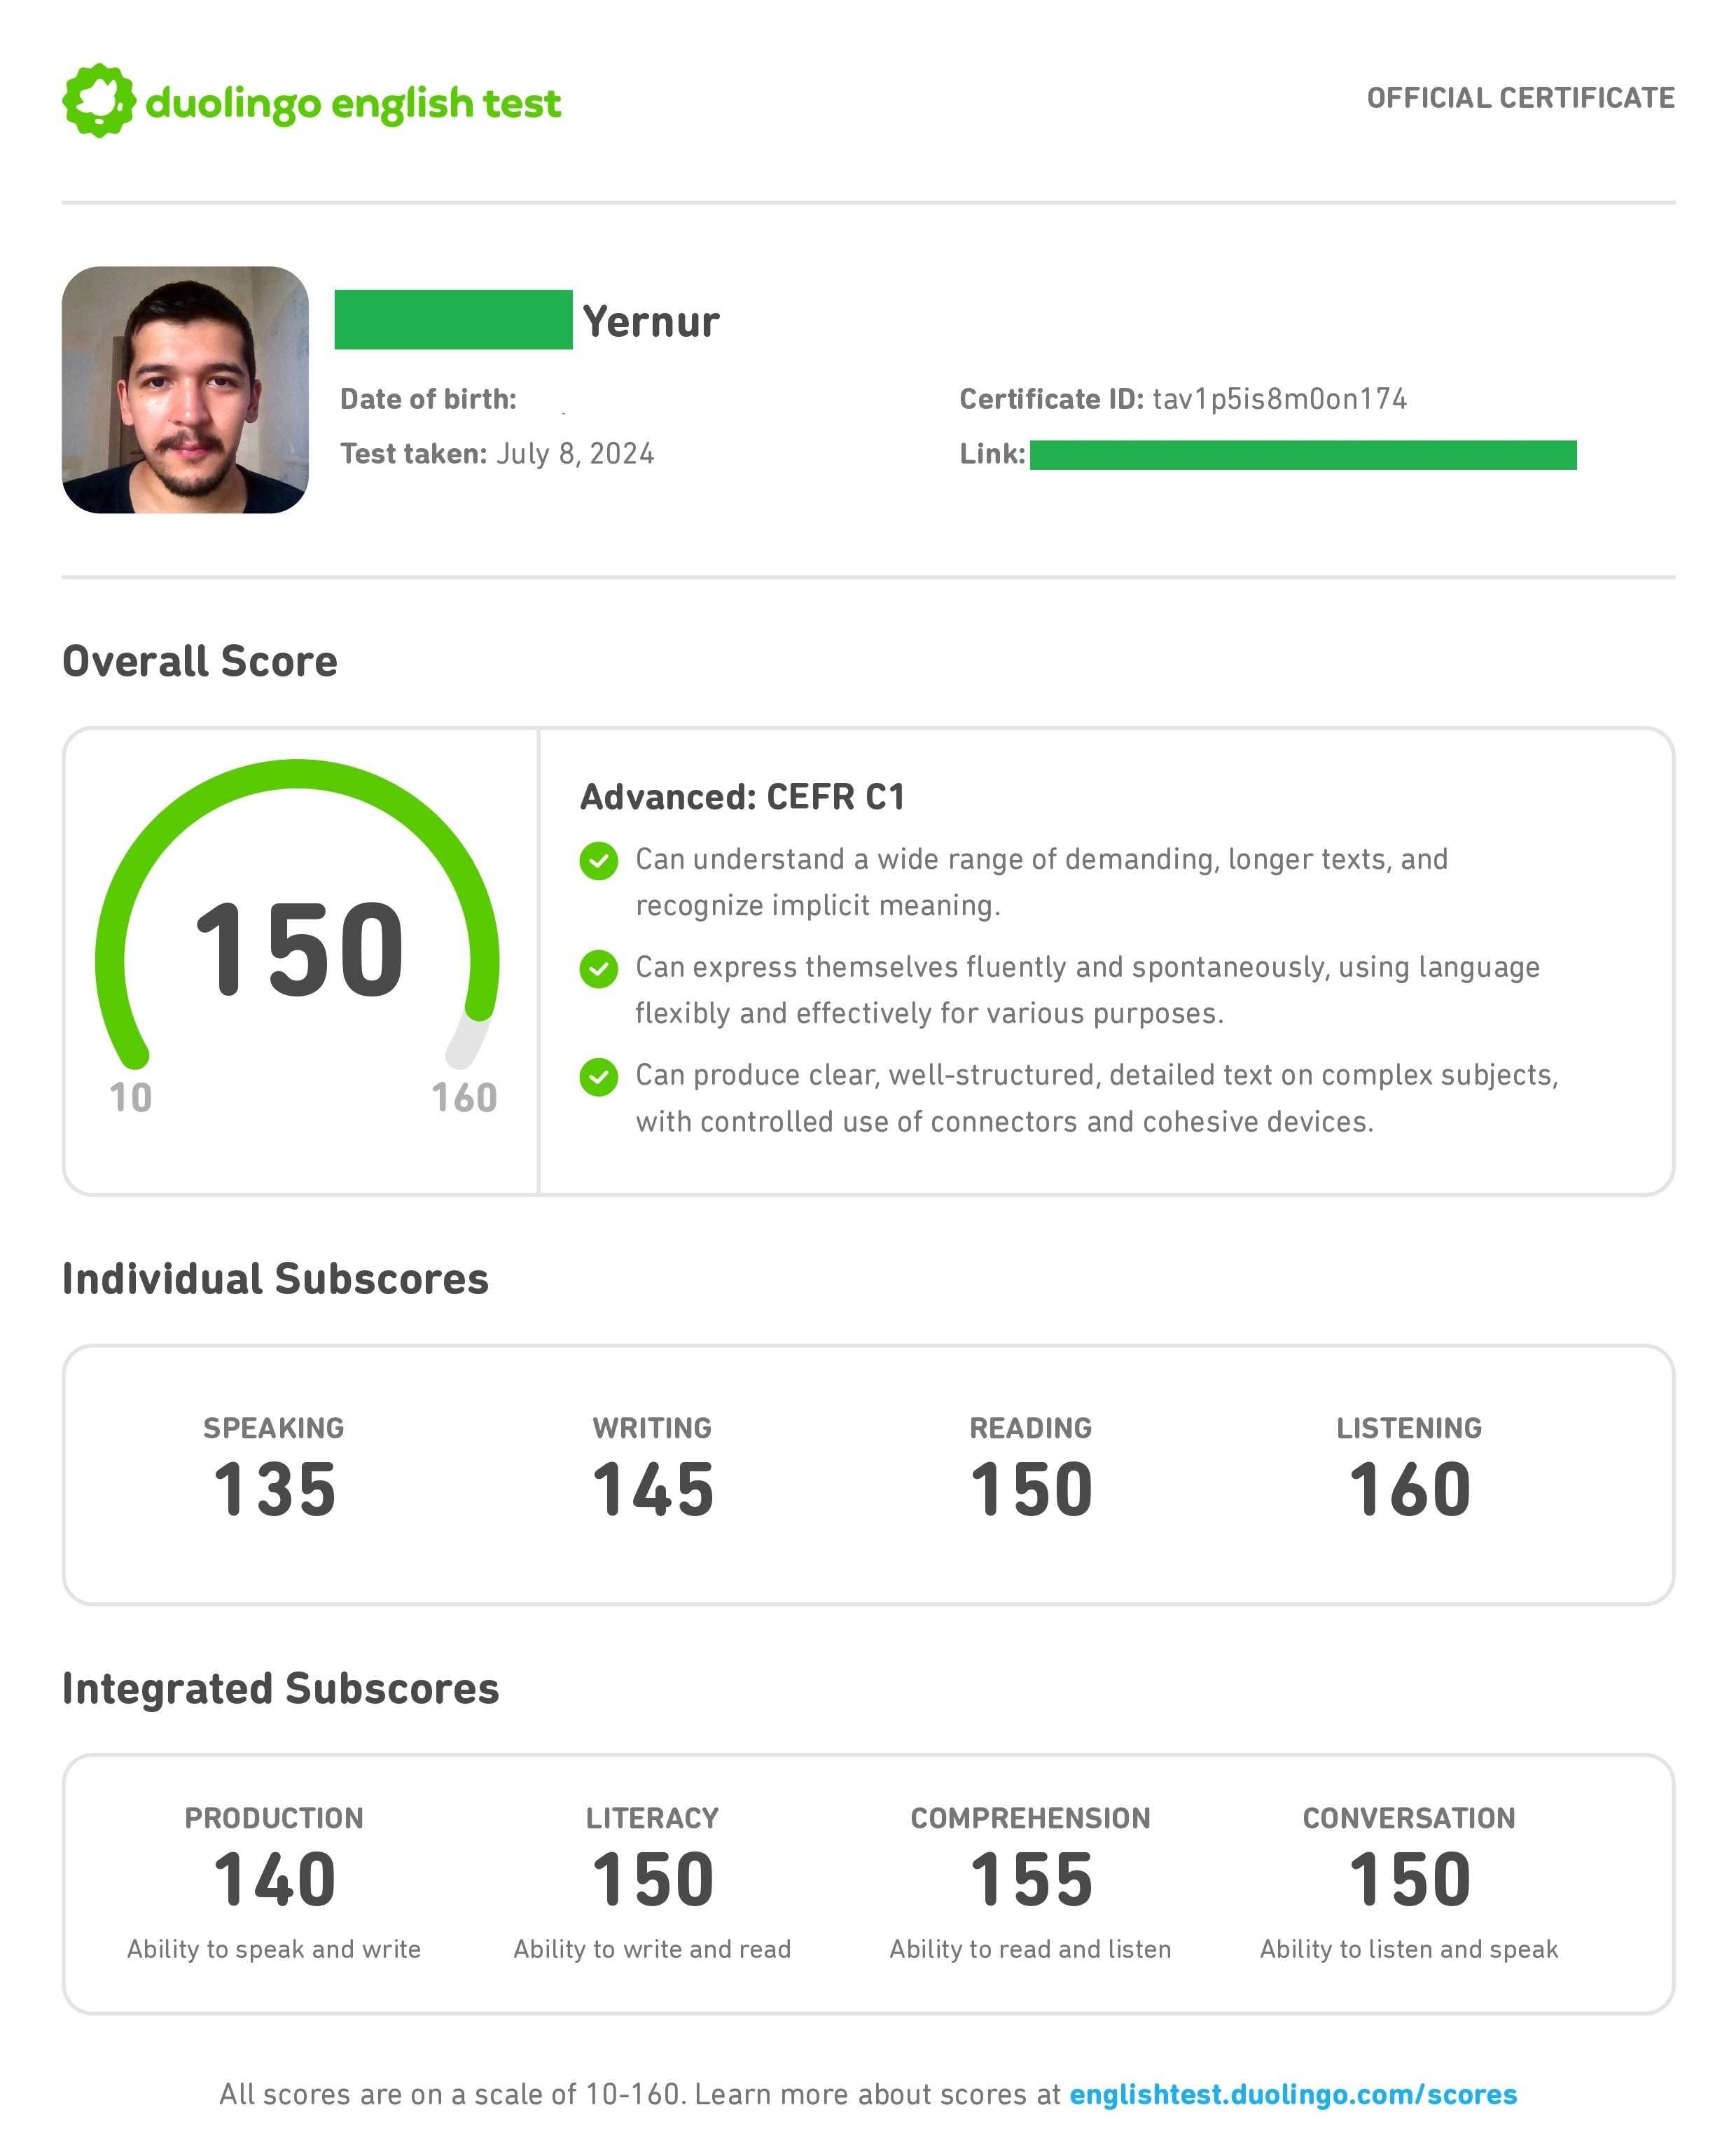Viewport: 1736px width, 2140px height.
Task: Select the Speaking subscore 135
Action: 275,1490
